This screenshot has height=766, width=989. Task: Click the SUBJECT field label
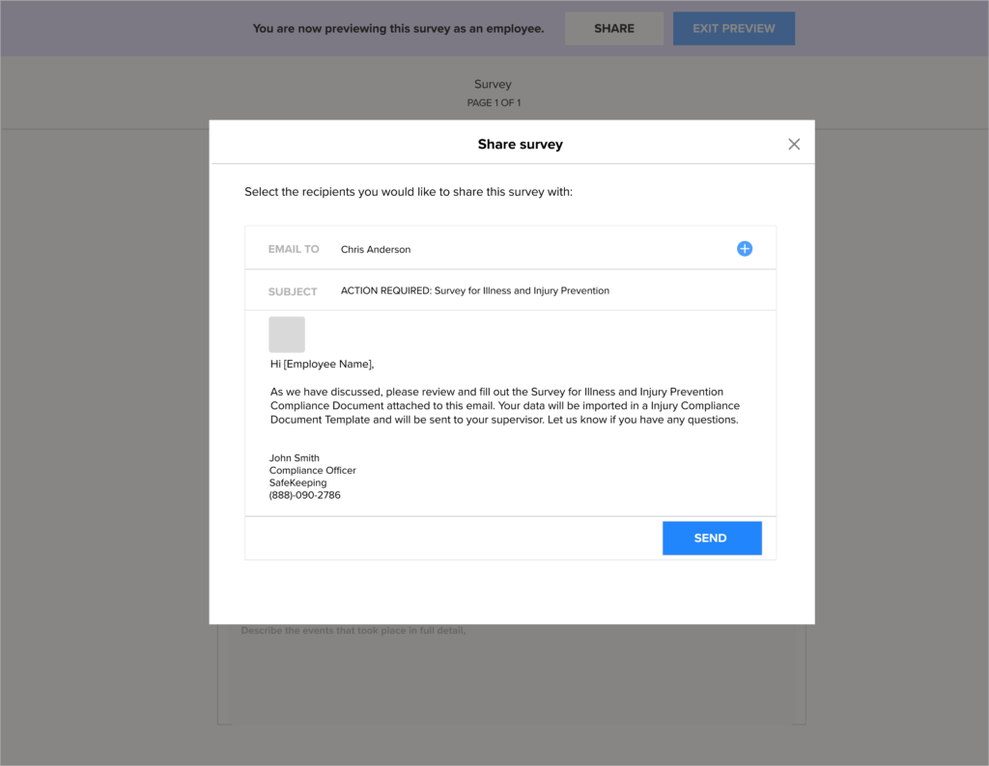click(x=293, y=291)
